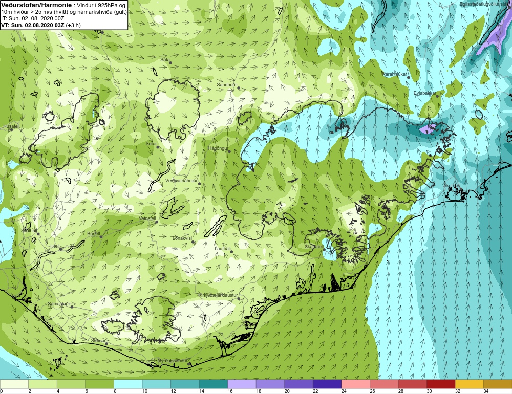Click the legend value 16

pos(230,391)
